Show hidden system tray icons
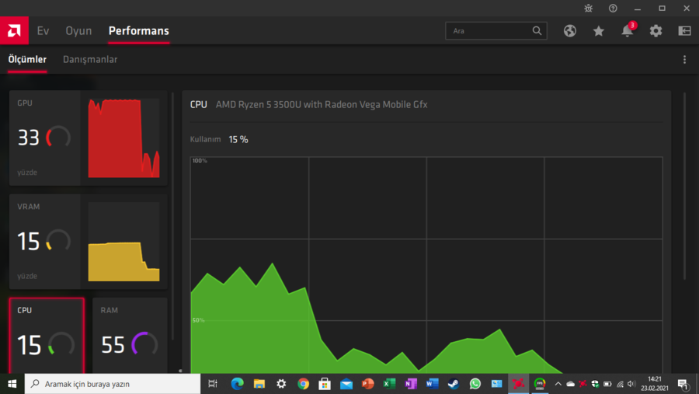This screenshot has width=699, height=394. [x=558, y=384]
